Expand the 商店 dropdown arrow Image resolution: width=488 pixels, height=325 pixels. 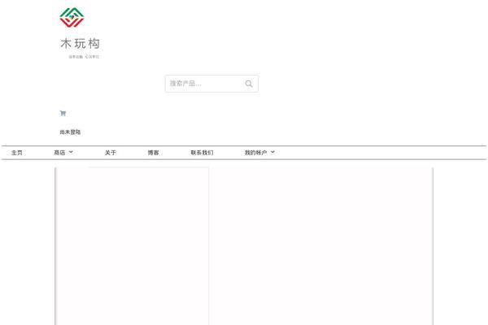click(x=71, y=152)
